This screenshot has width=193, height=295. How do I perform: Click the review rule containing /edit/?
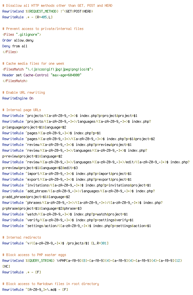tap(96, 162)
